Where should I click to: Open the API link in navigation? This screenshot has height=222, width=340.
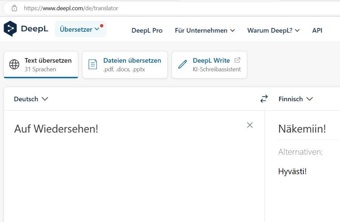(x=317, y=31)
